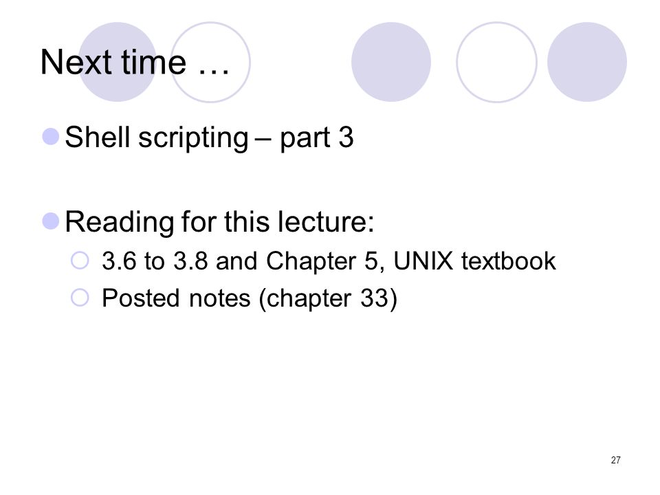
Task: Select the '3.6 to 3.8 and Chapter 5' line
Action: (x=329, y=261)
